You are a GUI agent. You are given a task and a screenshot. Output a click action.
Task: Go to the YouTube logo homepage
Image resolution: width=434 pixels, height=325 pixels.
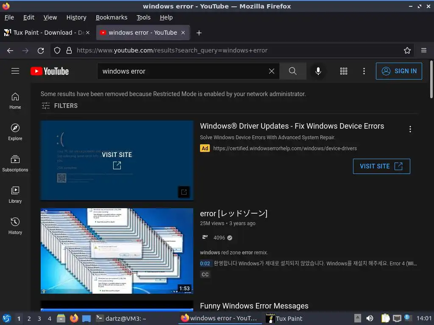(50, 71)
